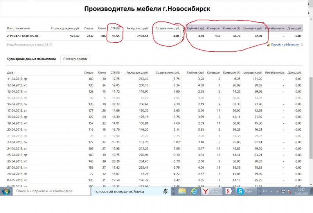Open the network icon in the system tray
The height and width of the screenshot is (213, 313).
point(283,191)
